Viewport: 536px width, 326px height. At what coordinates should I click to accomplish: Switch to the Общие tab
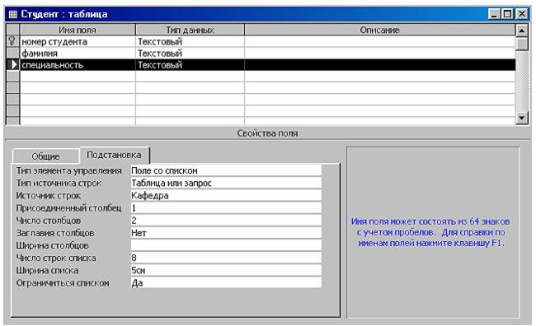[x=45, y=156]
